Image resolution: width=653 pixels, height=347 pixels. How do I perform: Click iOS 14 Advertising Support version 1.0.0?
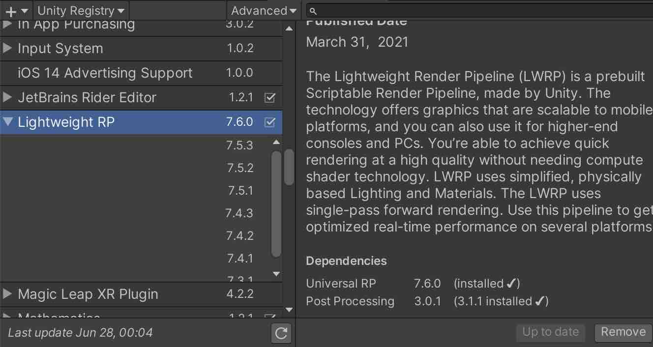pyautogui.click(x=239, y=73)
